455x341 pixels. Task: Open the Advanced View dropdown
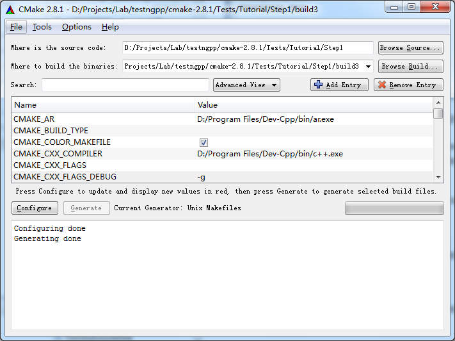246,85
